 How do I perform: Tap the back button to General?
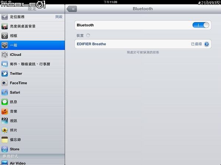pos(72,9)
